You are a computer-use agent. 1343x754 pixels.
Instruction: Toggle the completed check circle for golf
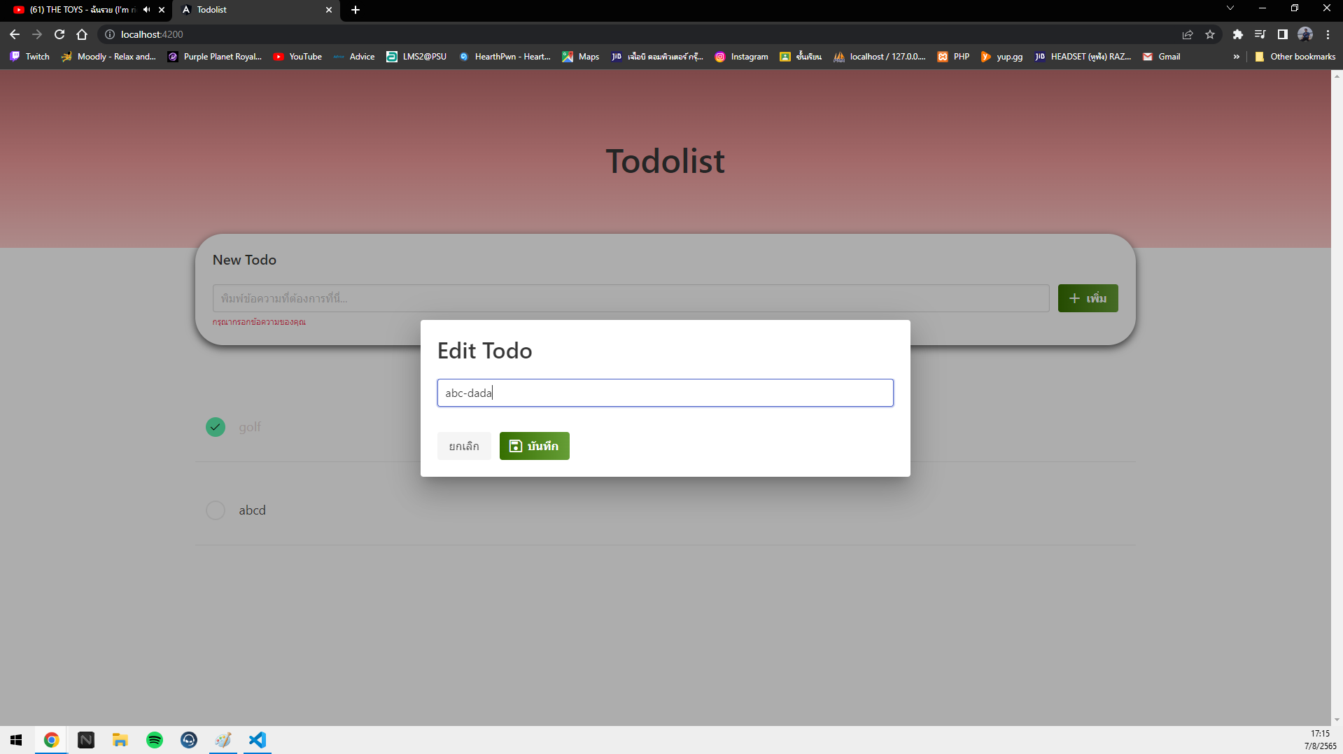(216, 426)
